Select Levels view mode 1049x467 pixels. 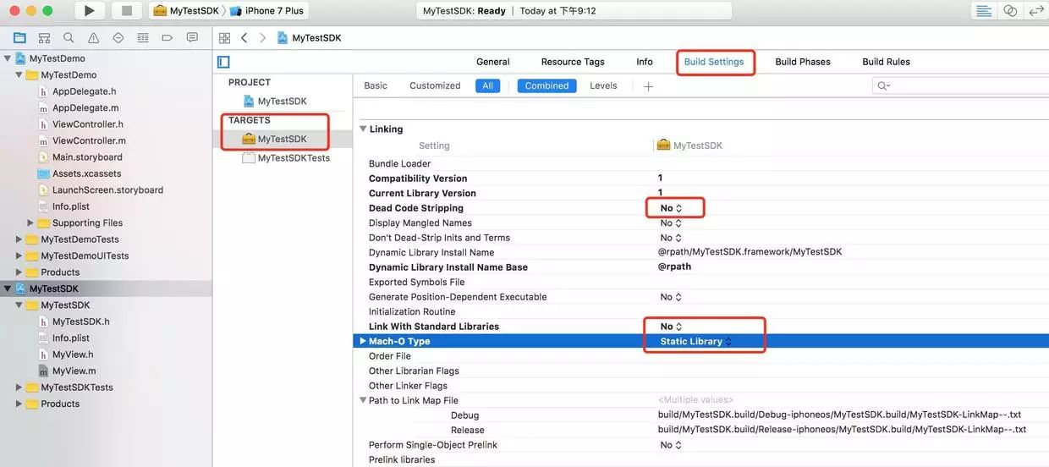pos(603,85)
